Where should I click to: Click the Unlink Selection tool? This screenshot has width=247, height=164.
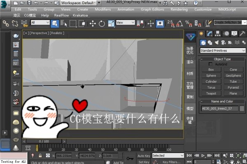[x=15, y=23]
